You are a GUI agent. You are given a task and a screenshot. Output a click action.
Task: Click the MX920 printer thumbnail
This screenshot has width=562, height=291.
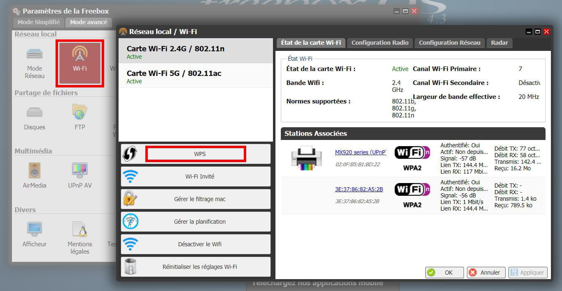(306, 157)
